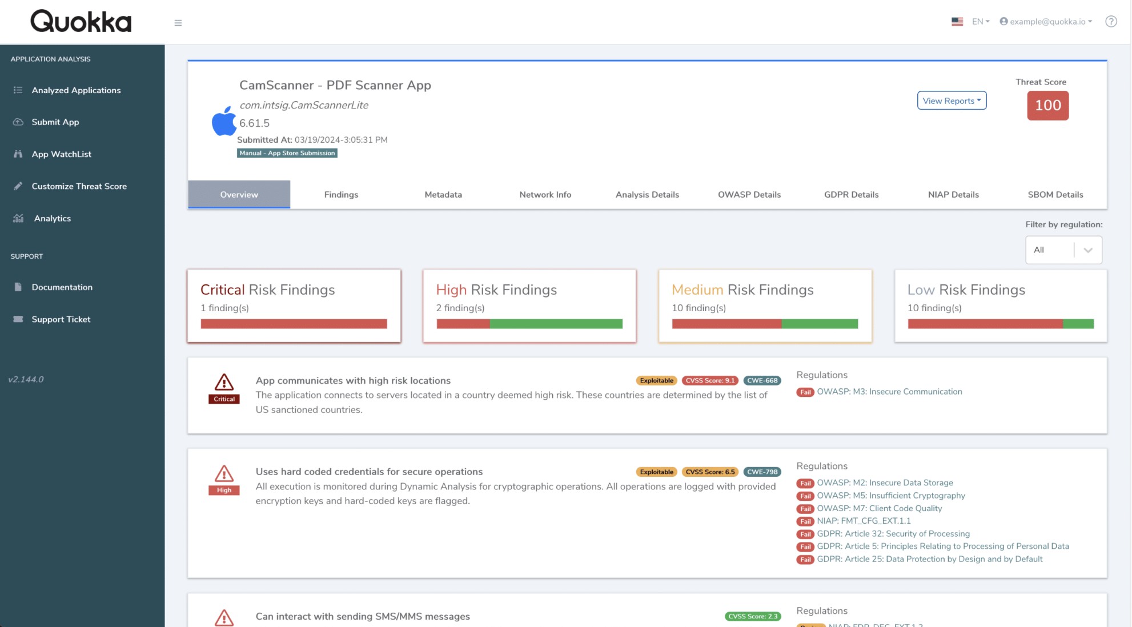Click the CVSS Score 9.1 badge

tap(710, 381)
